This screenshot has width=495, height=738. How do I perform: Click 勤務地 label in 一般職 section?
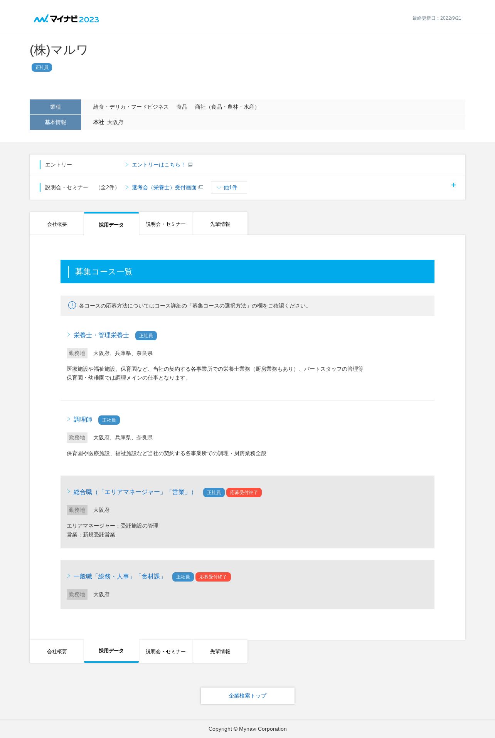[77, 594]
